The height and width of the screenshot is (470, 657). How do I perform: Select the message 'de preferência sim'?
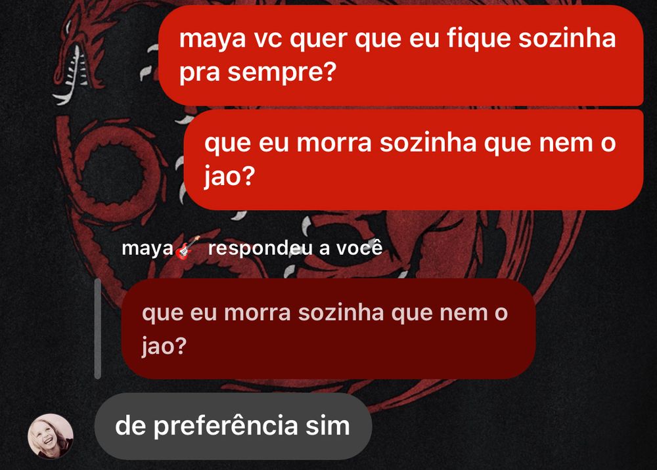pos(233,426)
